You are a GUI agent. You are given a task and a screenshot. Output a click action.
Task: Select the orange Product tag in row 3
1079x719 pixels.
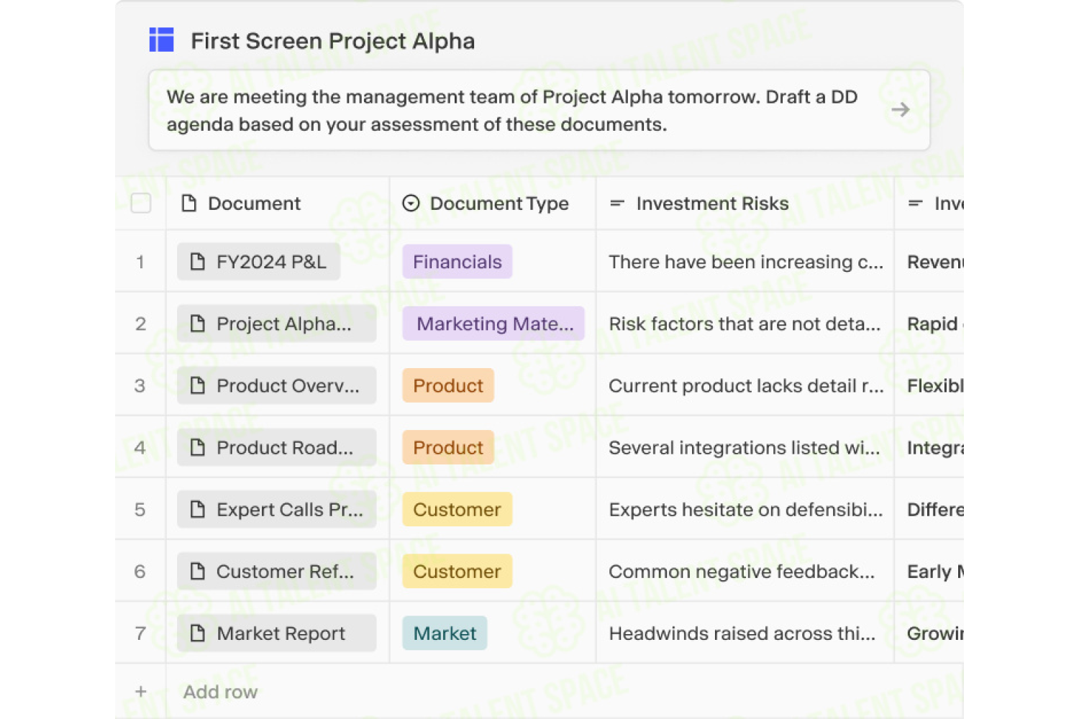click(x=448, y=385)
